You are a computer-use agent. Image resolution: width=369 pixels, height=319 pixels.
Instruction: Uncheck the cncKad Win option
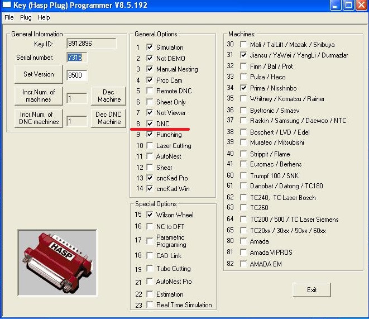pyautogui.click(x=150, y=189)
